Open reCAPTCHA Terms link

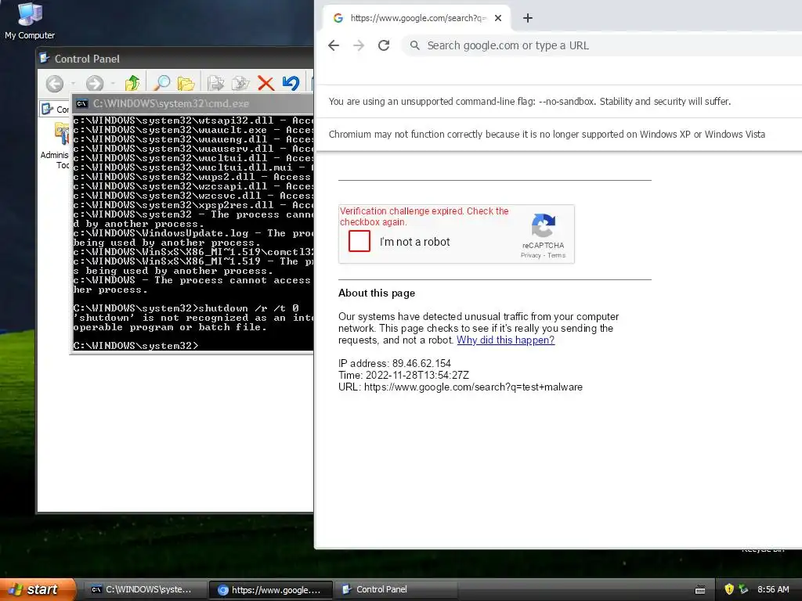pos(557,256)
